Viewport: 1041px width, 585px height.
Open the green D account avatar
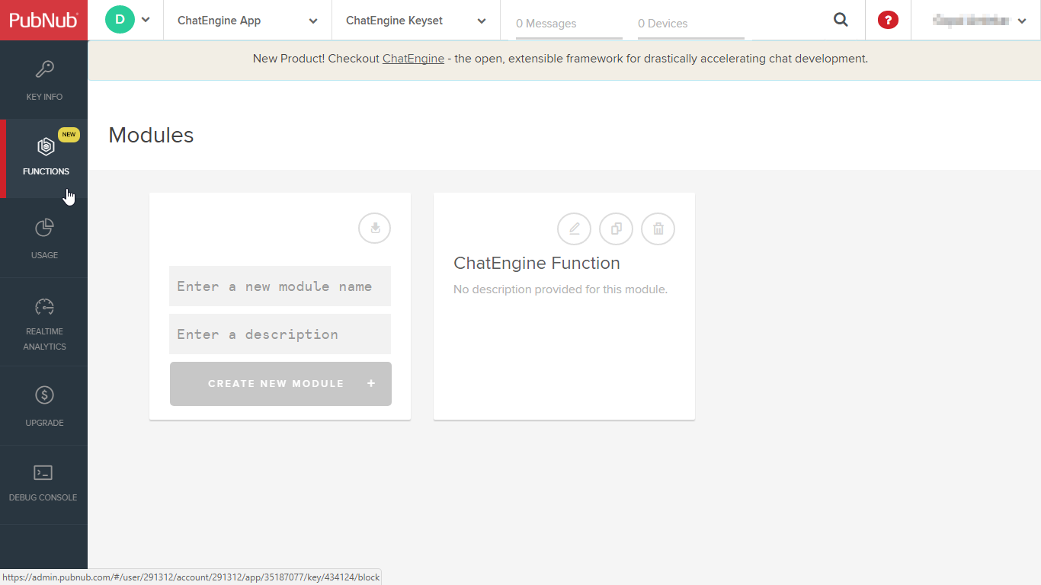120,20
